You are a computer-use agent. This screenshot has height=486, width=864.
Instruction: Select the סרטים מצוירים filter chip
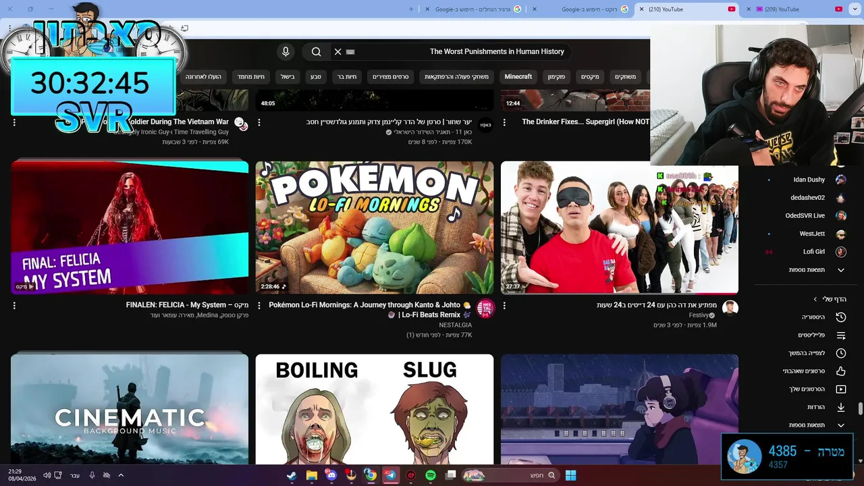[390, 76]
